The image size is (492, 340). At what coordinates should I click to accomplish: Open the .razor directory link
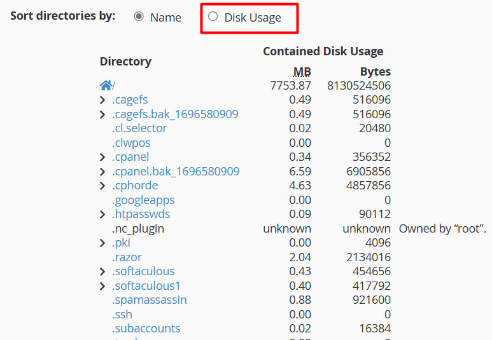pyautogui.click(x=127, y=257)
